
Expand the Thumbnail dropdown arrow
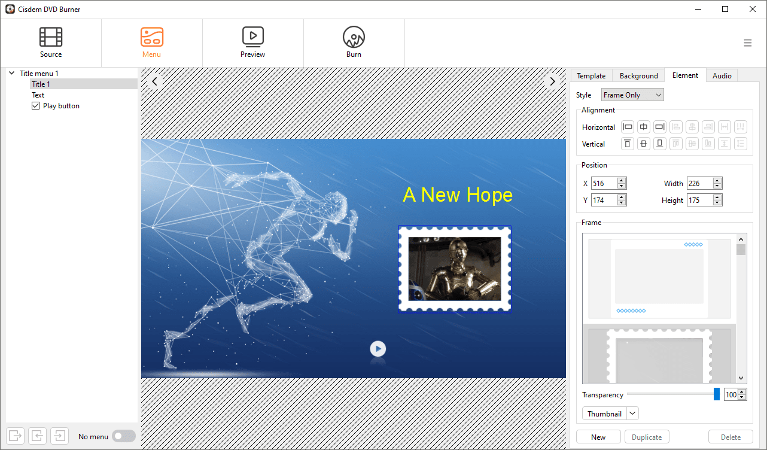click(x=633, y=413)
